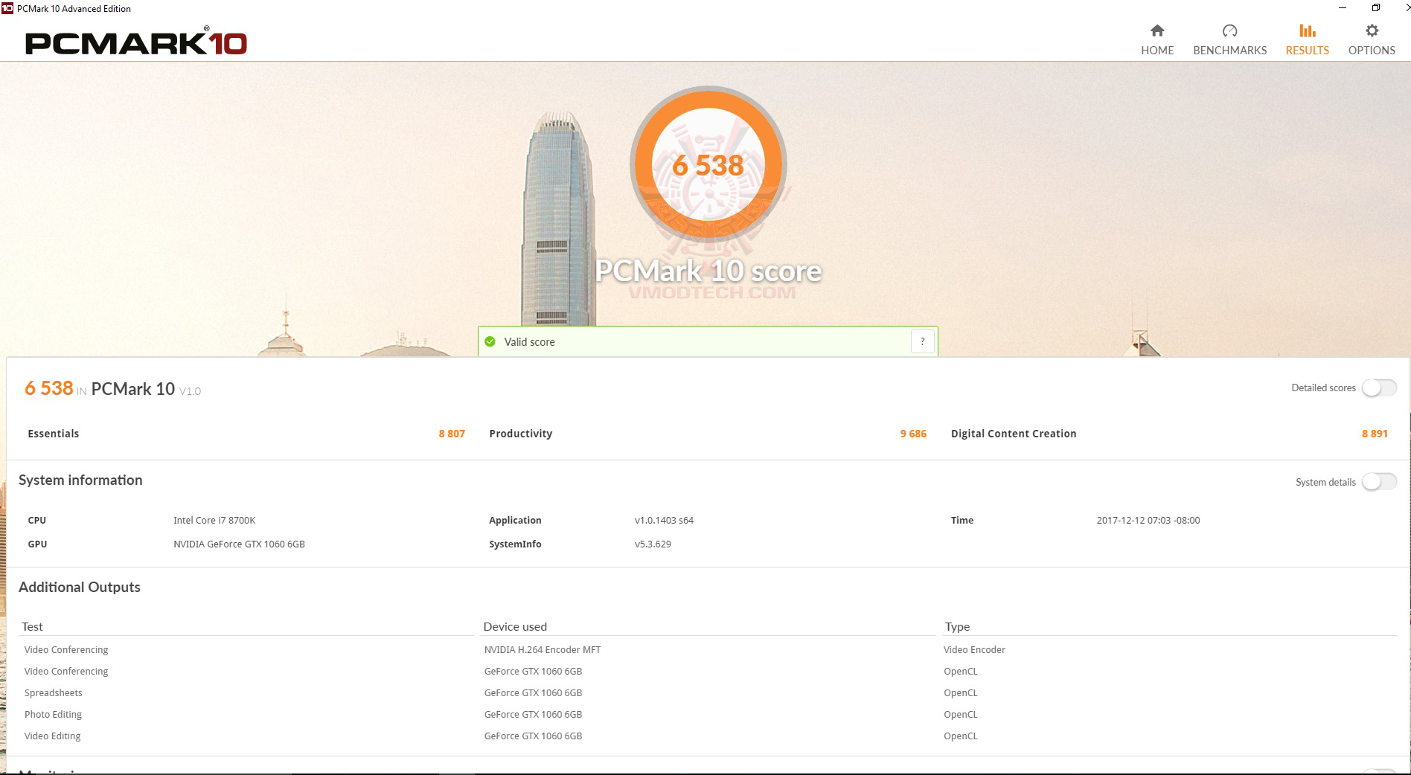Click the 6 538 score circle

pos(708,164)
